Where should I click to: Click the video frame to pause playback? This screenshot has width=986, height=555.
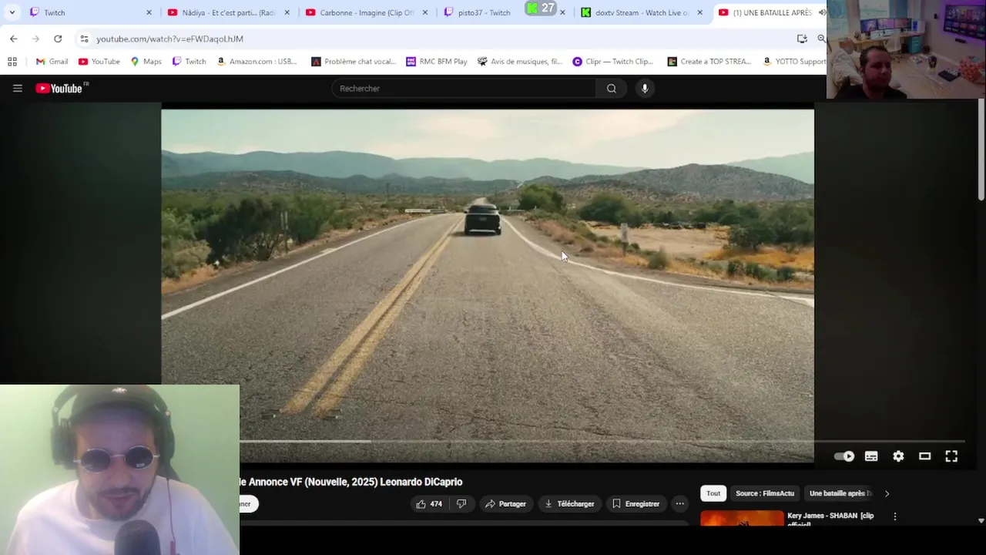click(488, 285)
